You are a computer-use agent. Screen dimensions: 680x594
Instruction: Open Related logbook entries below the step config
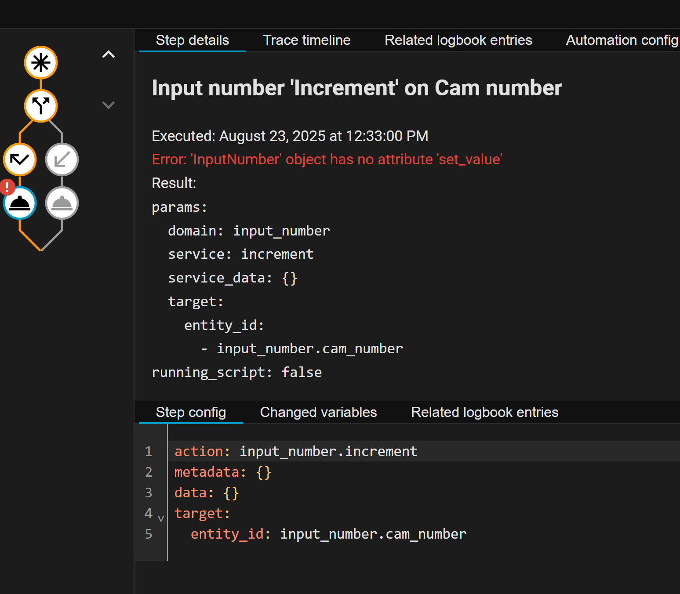tap(484, 412)
